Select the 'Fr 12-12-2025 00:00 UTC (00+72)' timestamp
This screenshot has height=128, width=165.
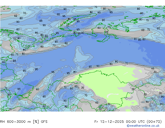pyautogui.click(x=128, y=122)
